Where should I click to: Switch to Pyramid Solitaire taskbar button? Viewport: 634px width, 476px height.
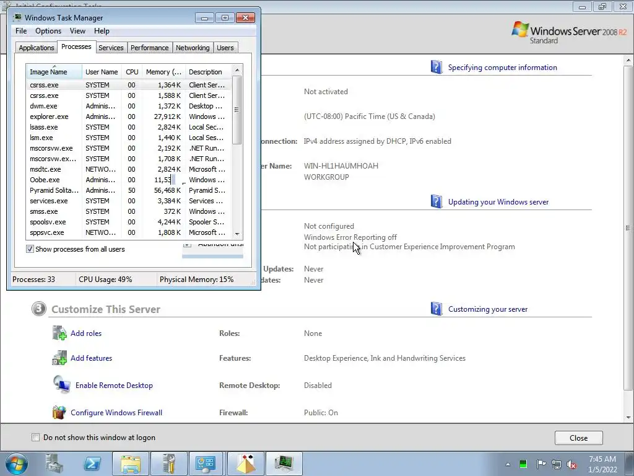tap(245, 464)
